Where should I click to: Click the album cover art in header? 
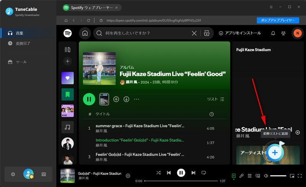pos(99,69)
